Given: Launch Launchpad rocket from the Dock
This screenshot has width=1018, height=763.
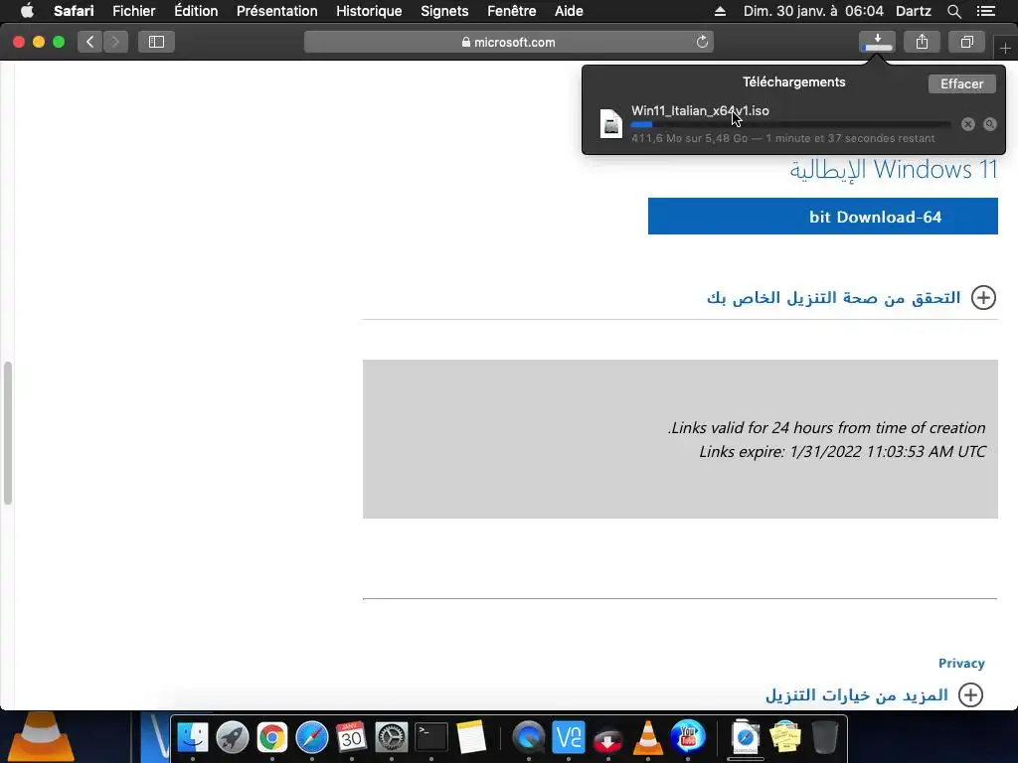Looking at the screenshot, I should coord(233,738).
